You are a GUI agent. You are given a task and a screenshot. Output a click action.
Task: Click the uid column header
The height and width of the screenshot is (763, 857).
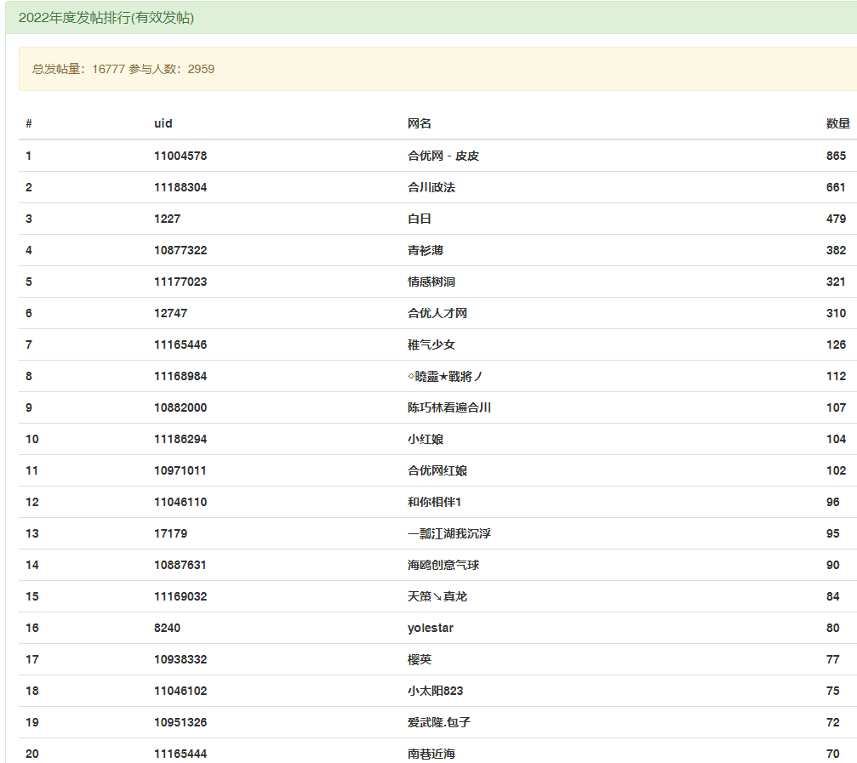(163, 123)
